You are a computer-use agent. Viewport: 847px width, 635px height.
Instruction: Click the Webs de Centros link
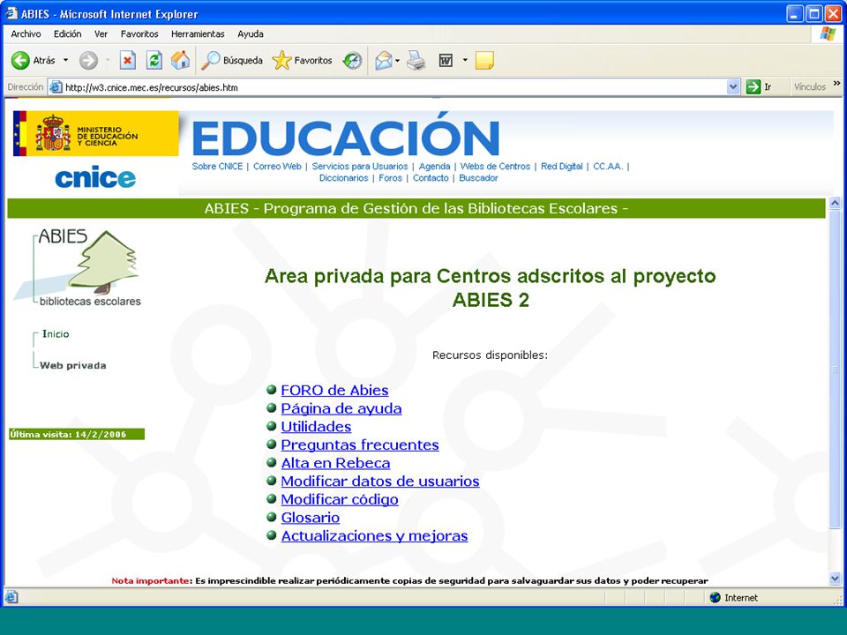[x=495, y=167]
